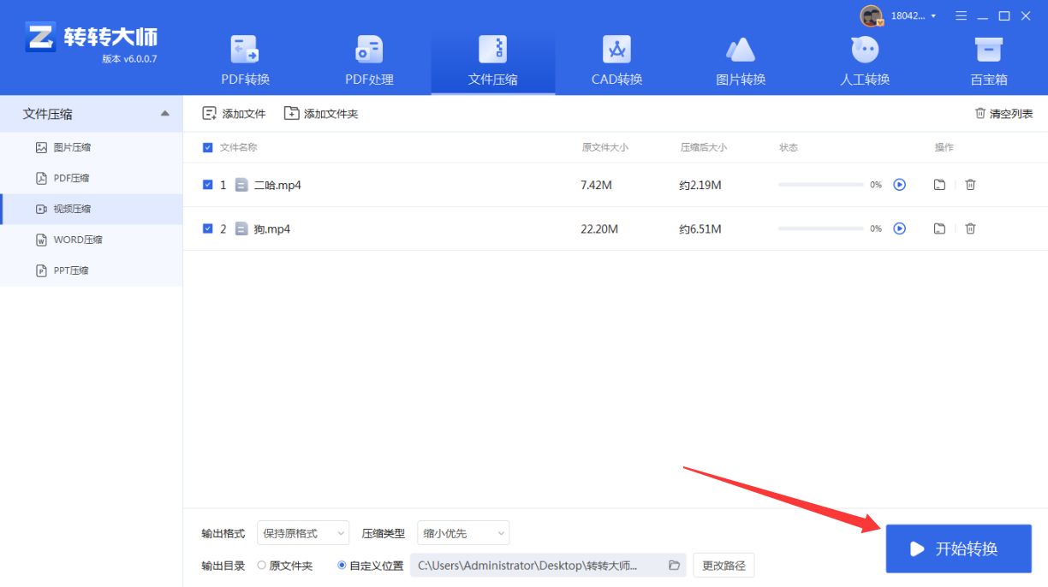Start compression of 二哈.mp4 with play icon
The height and width of the screenshot is (587, 1048).
click(899, 184)
